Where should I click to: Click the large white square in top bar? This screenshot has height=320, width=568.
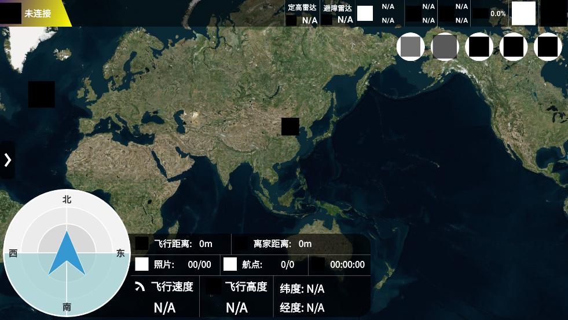pos(523,13)
